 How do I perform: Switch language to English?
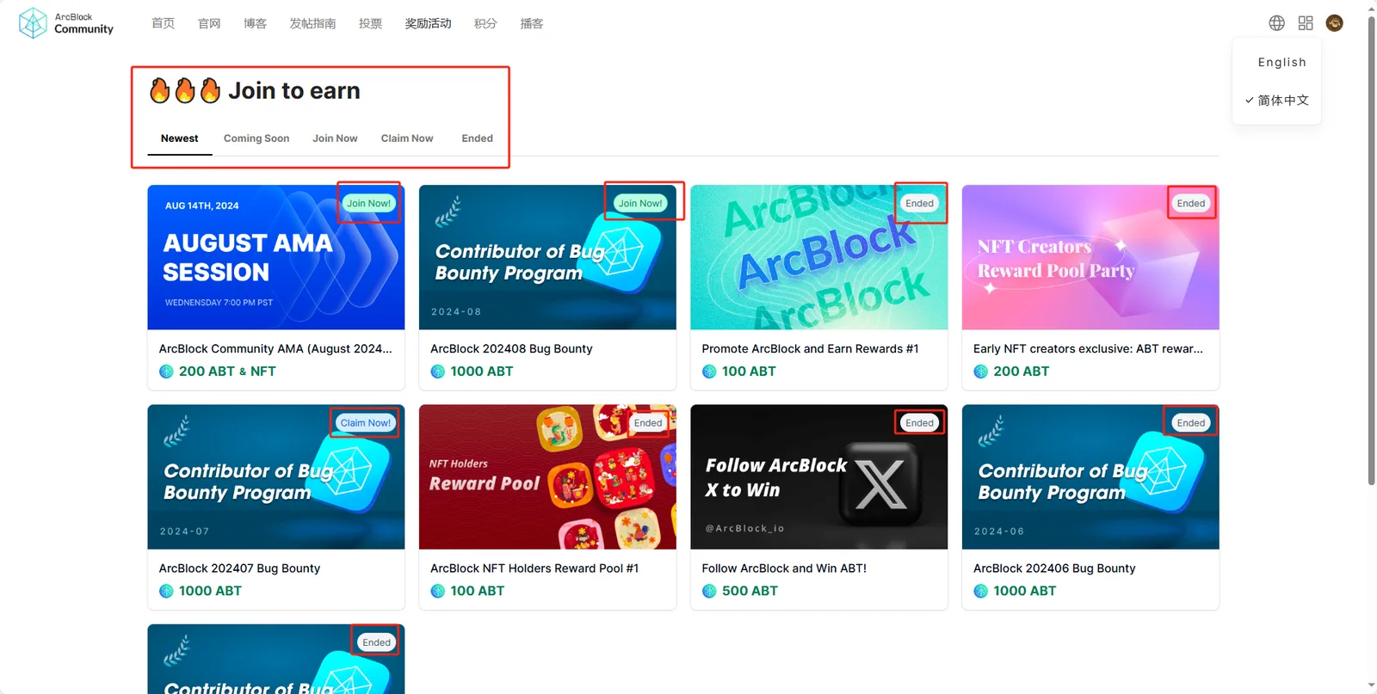(1281, 62)
